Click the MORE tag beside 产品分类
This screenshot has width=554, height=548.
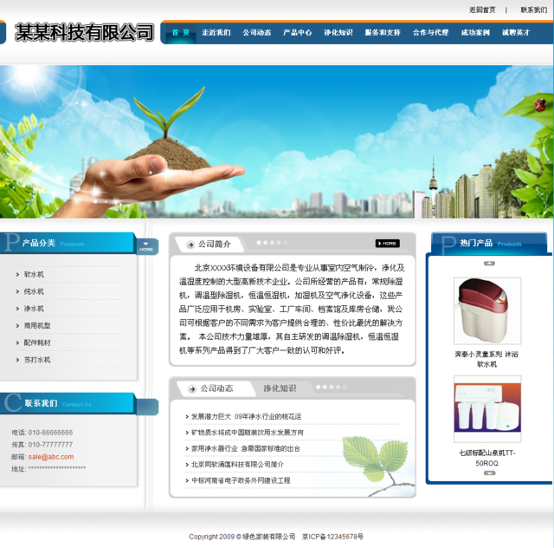[147, 247]
